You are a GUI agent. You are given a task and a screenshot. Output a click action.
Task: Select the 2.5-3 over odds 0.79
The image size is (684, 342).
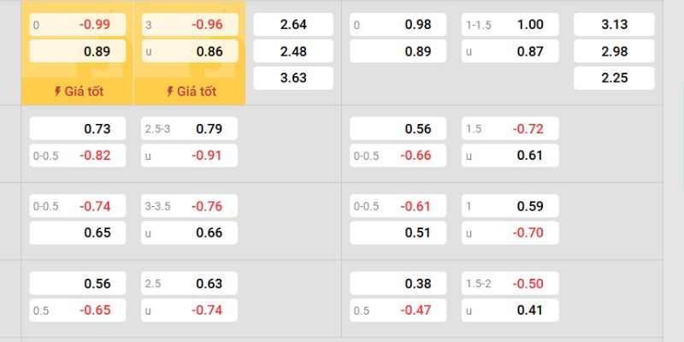coord(189,129)
